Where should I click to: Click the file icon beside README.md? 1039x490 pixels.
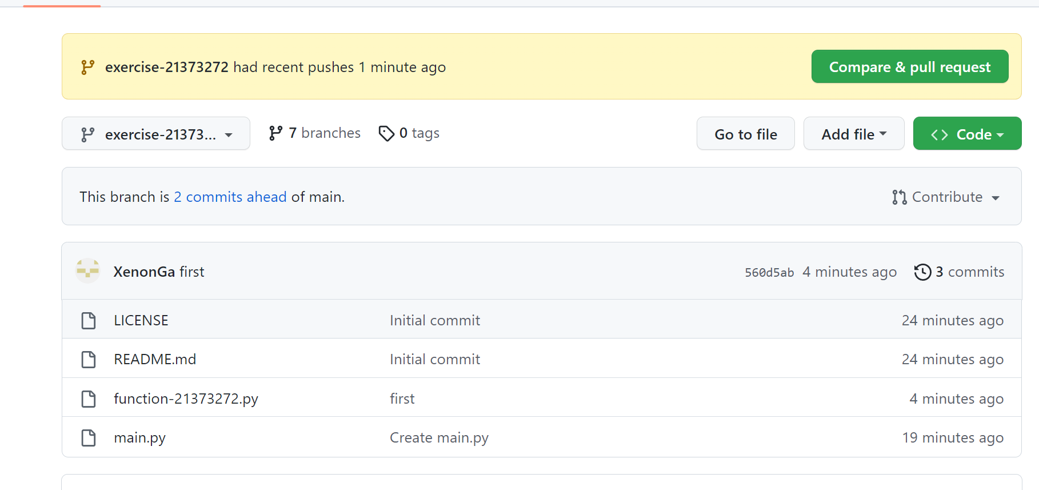click(x=89, y=359)
